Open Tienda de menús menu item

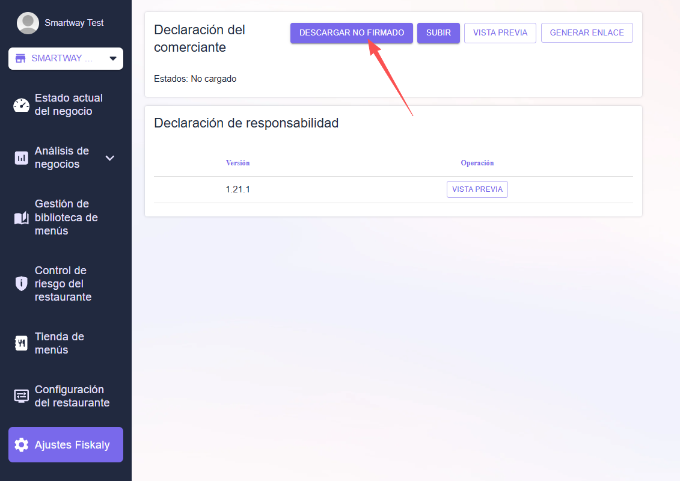[66, 343]
